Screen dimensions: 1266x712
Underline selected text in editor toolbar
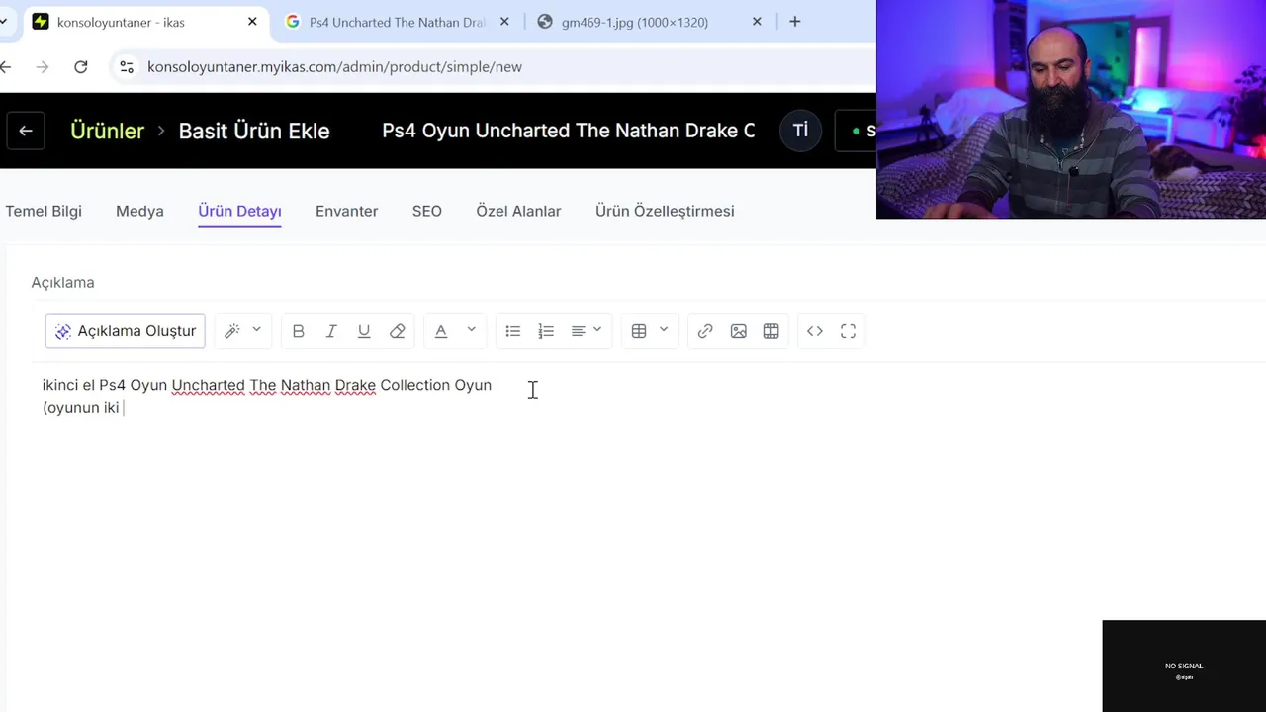364,331
